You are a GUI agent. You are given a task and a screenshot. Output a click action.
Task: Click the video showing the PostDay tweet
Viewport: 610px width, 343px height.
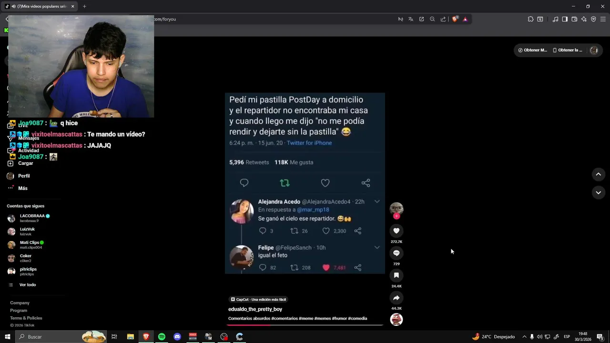(x=305, y=183)
